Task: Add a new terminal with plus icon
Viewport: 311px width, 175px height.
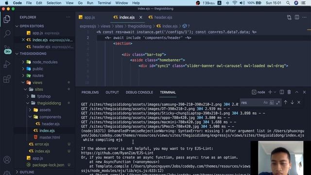Action: coord(270,92)
